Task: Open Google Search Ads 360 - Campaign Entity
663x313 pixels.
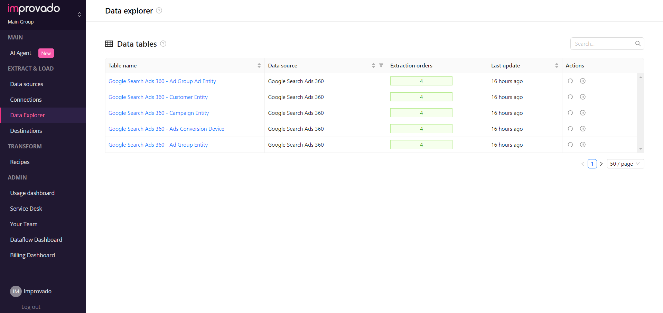Action: click(x=159, y=113)
